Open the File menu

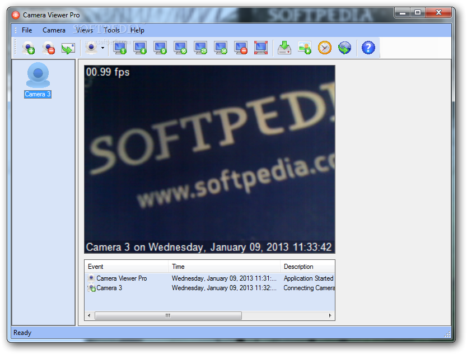27,30
